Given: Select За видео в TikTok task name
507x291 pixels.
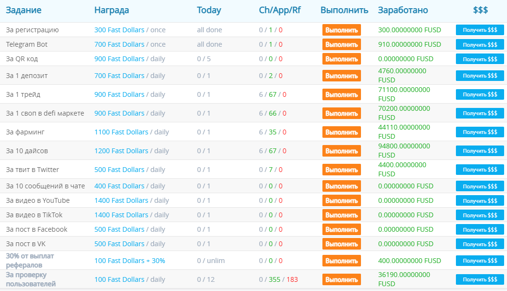Looking at the screenshot, I should (34, 215).
